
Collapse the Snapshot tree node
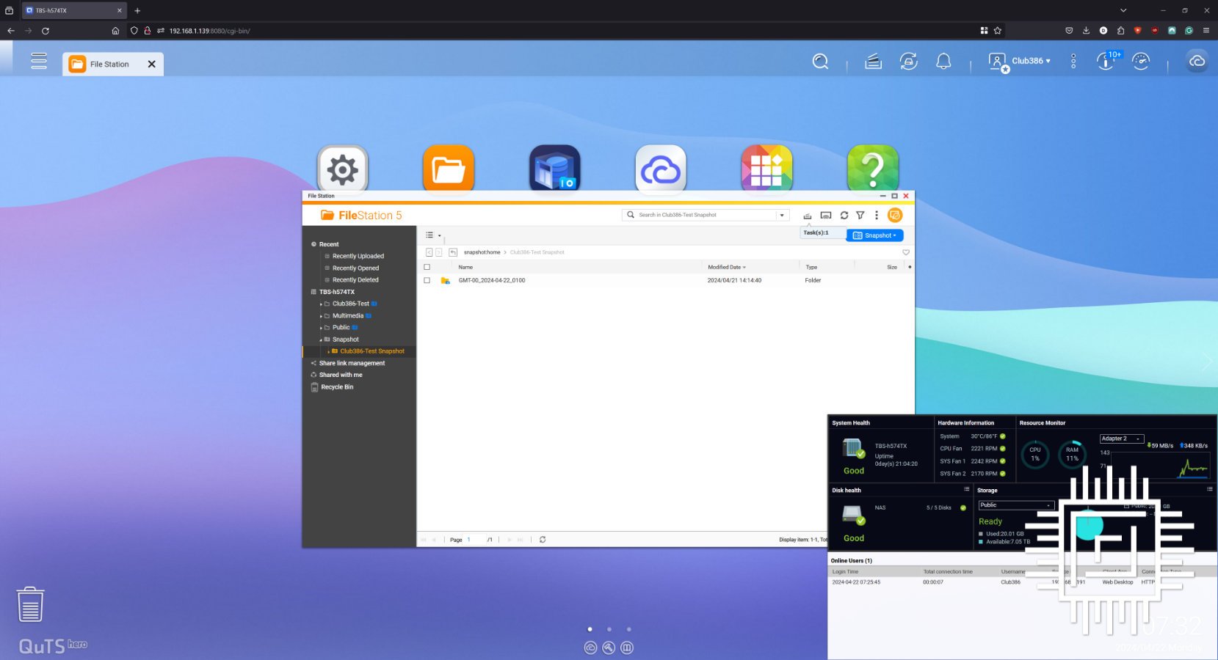tap(321, 340)
